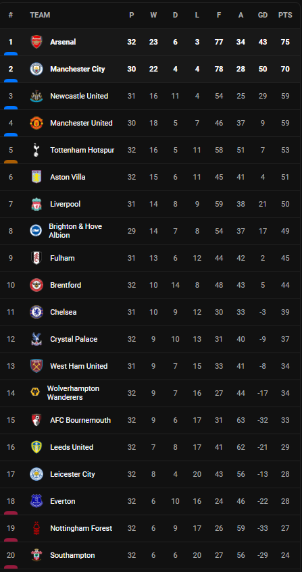This screenshot has height=572, width=302.
Task: Click the TEAM column header
Action: click(40, 15)
